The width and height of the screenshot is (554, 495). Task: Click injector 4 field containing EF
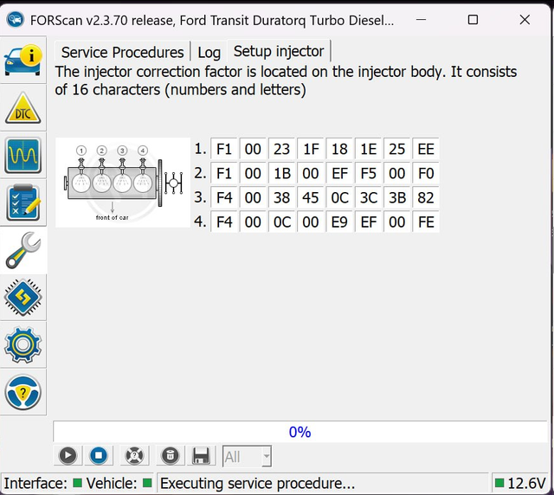(368, 222)
